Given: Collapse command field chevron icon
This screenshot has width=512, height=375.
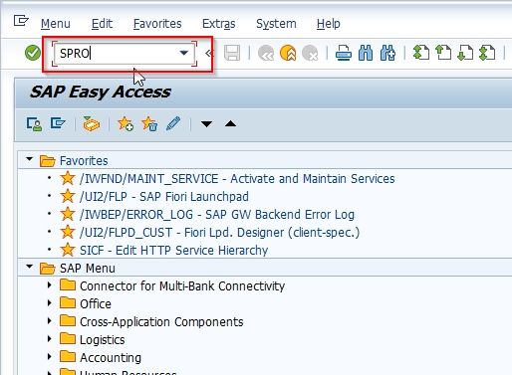Looking at the screenshot, I should (208, 53).
